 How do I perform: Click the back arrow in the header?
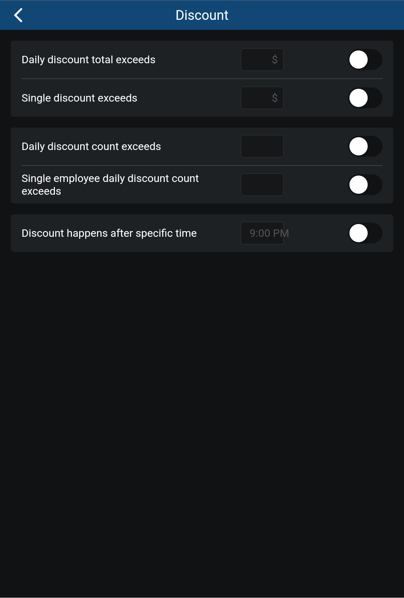[18, 15]
